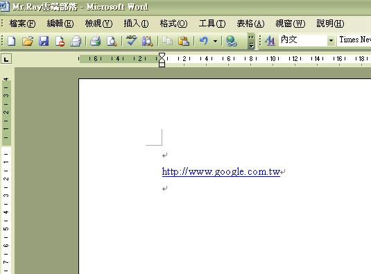Open the 工具(T) menu

(x=212, y=24)
